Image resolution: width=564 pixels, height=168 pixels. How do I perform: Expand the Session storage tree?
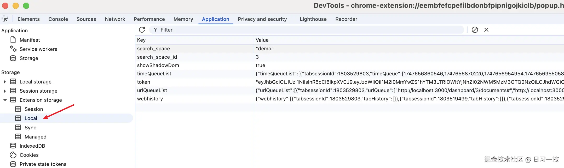tap(5, 91)
